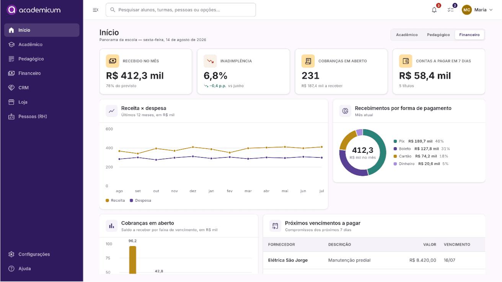This screenshot has height=282, width=502.
Task: Open the CRM handshake icon in sidebar
Action: point(11,88)
